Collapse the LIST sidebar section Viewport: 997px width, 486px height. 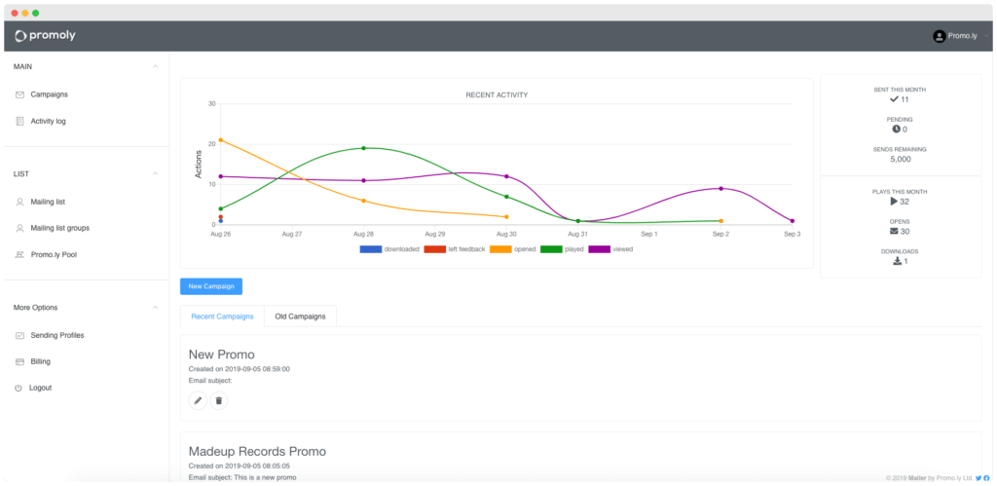click(156, 173)
